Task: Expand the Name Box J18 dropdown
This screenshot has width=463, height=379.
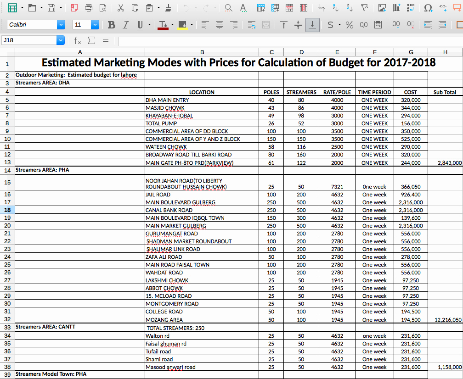Action: point(61,40)
